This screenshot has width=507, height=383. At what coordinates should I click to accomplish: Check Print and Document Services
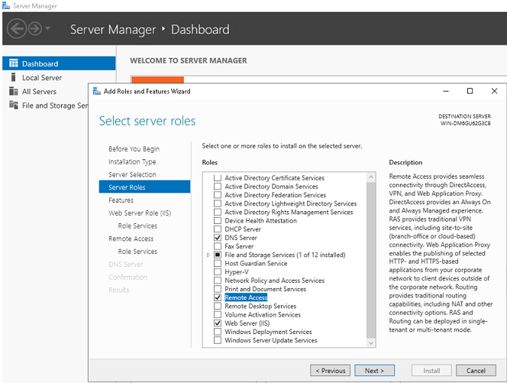(x=218, y=289)
